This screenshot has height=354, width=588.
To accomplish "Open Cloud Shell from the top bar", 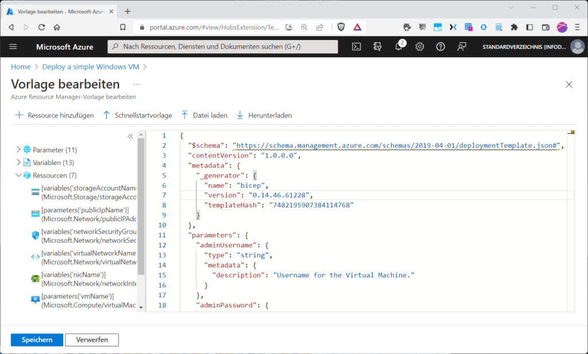I will pyautogui.click(x=356, y=47).
